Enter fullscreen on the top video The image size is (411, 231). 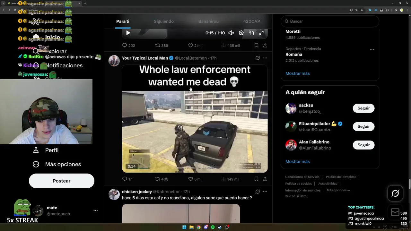[x=261, y=33]
